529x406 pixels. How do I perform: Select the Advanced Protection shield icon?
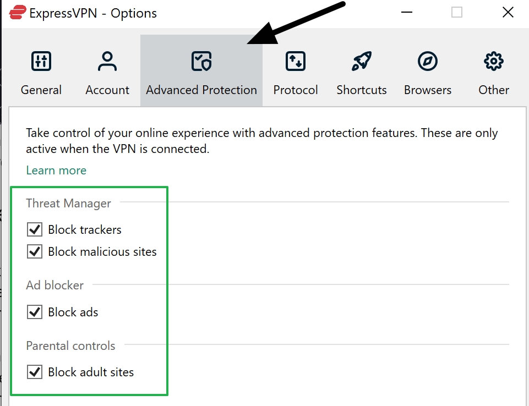pos(201,61)
